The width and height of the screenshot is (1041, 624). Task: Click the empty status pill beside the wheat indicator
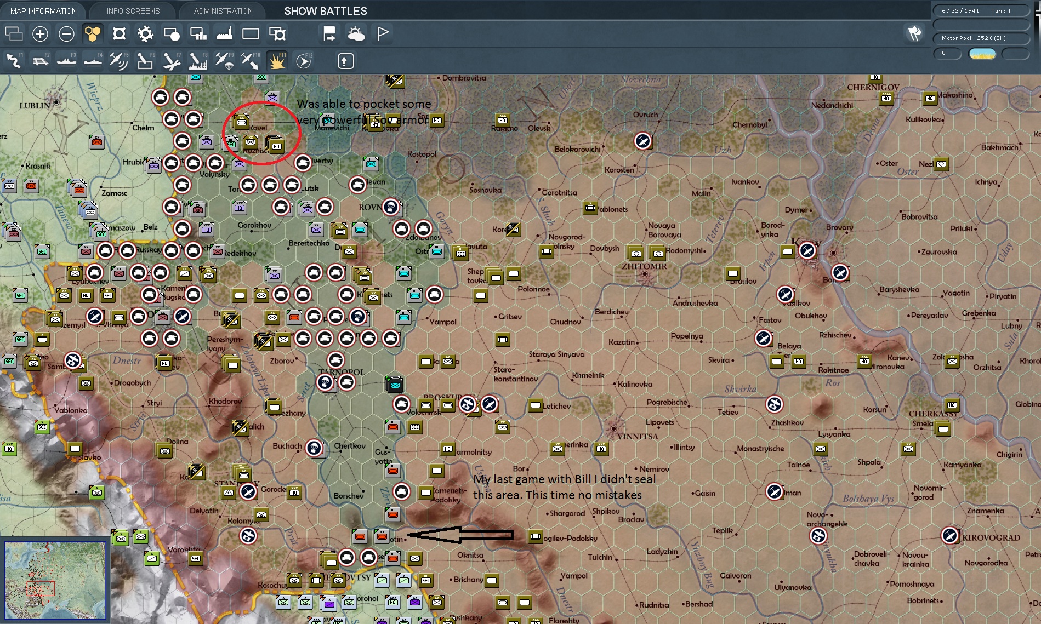[x=1016, y=54]
